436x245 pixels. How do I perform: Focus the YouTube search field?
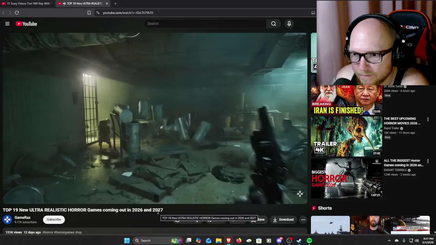click(205, 23)
